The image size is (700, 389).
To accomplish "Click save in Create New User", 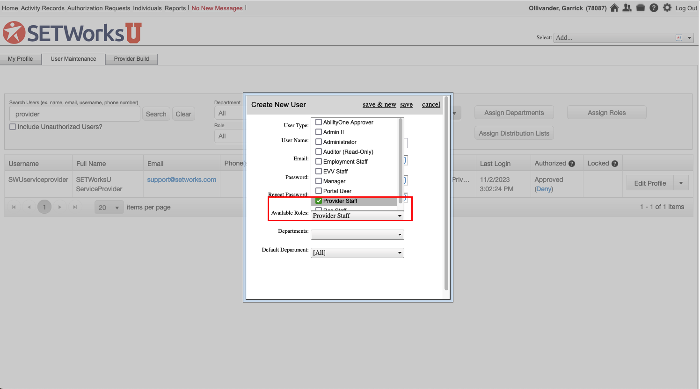I will [406, 105].
